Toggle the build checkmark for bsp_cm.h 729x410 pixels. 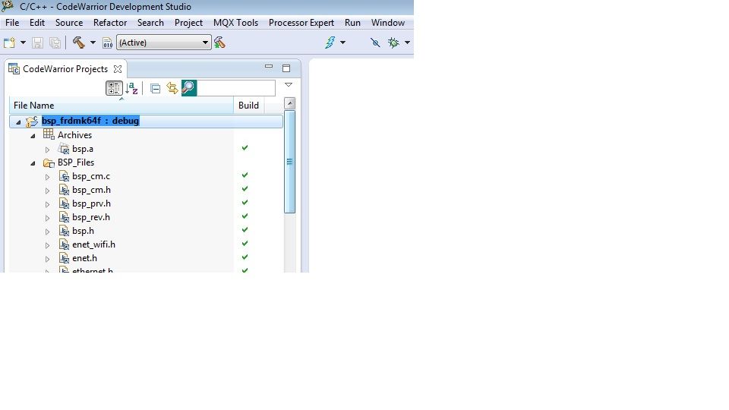pyautogui.click(x=245, y=189)
